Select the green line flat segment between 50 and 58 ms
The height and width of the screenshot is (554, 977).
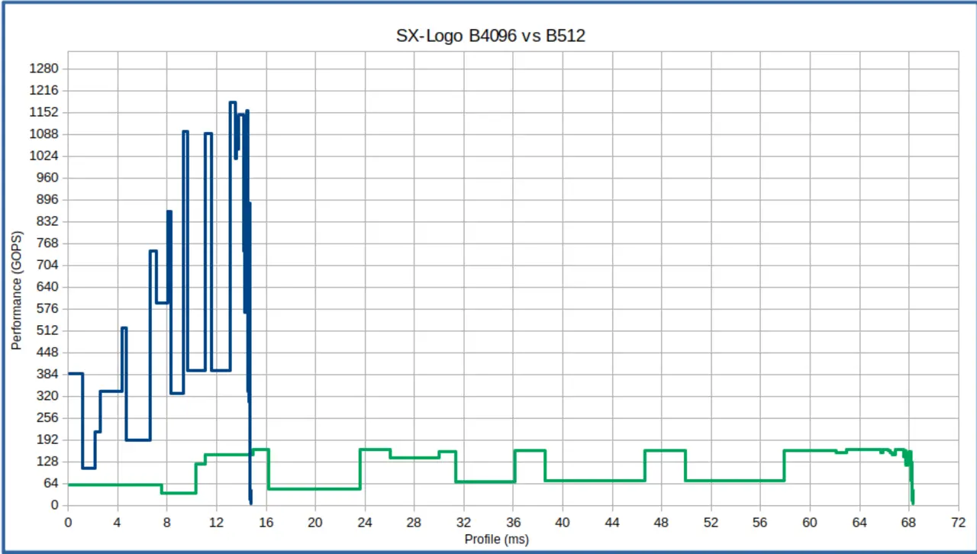[734, 481]
